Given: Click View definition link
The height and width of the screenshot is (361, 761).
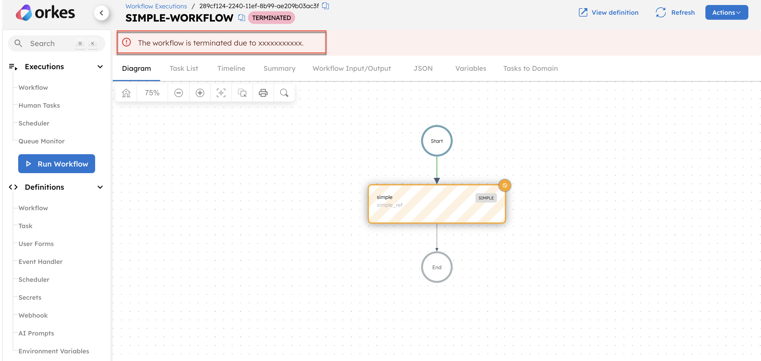Looking at the screenshot, I should pyautogui.click(x=615, y=12).
